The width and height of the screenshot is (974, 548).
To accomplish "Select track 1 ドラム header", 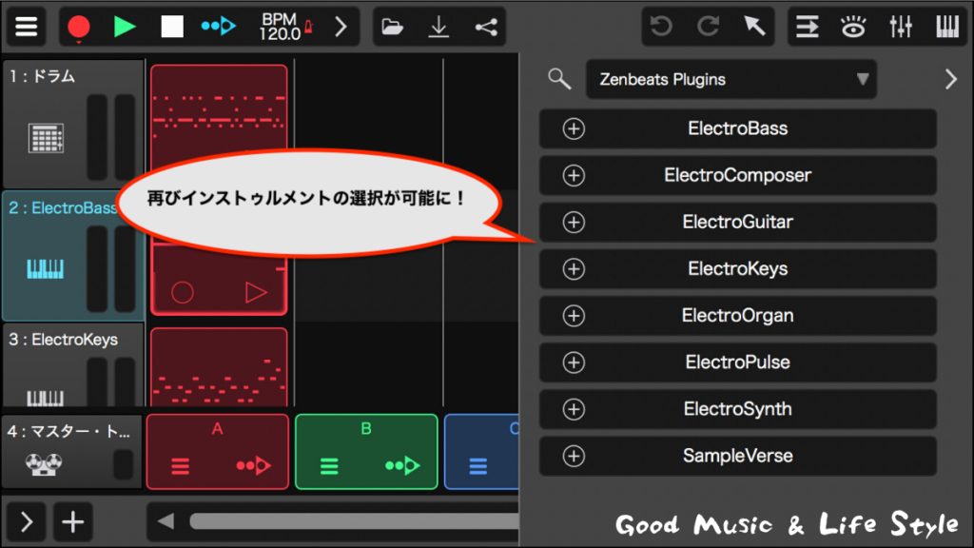I will coord(72,124).
